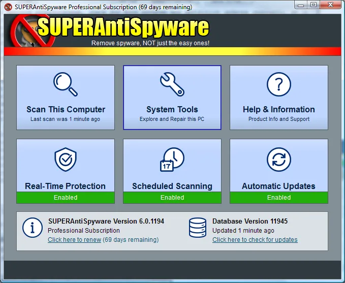
Task: Click the database stack icon
Action: (x=197, y=228)
